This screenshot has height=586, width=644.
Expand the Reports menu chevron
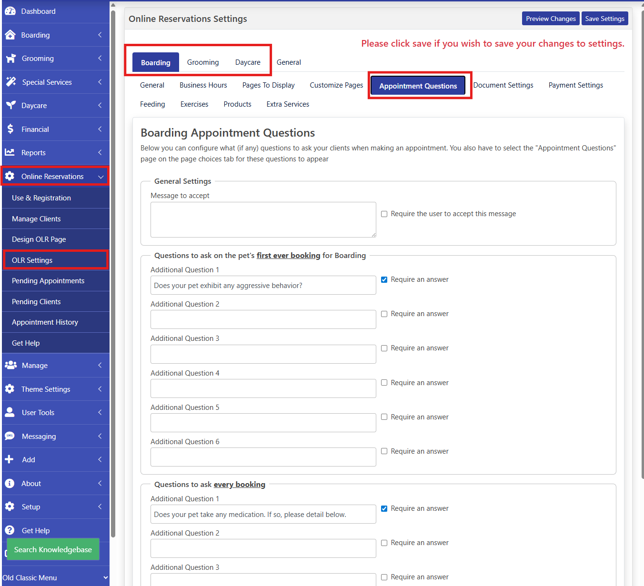[x=100, y=152]
